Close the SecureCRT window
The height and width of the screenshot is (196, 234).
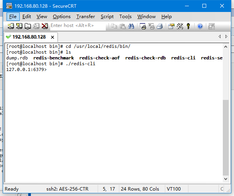pos(222,6)
